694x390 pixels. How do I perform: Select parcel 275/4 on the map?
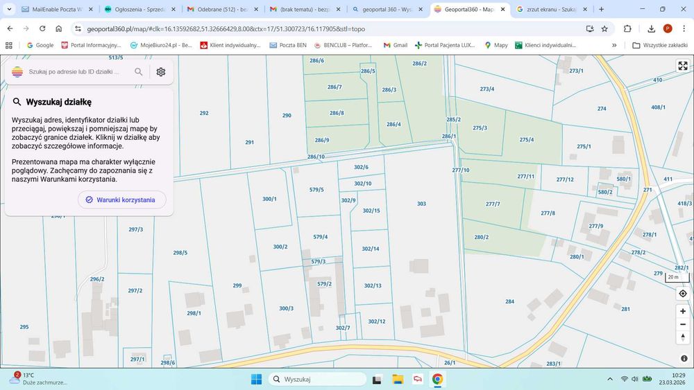[527, 139]
